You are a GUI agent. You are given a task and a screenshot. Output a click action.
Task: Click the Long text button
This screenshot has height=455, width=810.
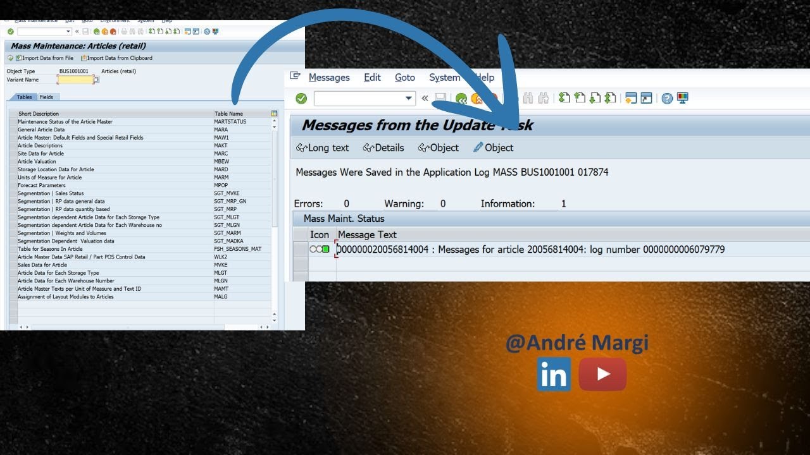click(x=323, y=148)
